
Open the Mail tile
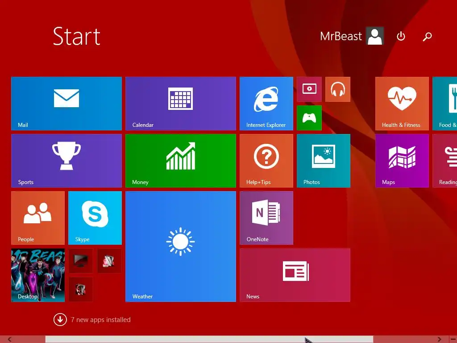66,104
